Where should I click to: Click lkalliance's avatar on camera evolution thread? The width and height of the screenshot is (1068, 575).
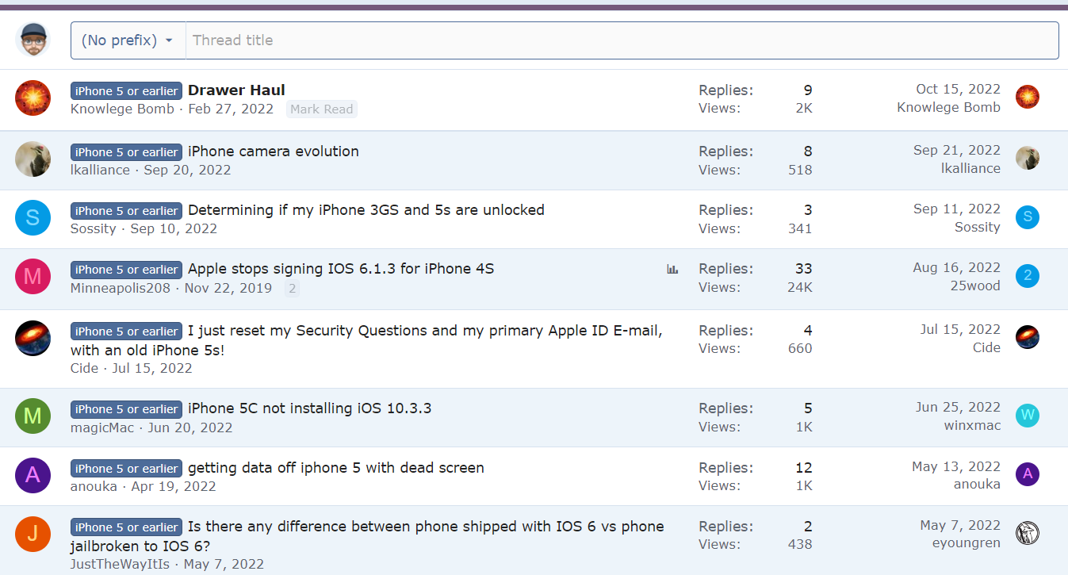click(x=33, y=159)
